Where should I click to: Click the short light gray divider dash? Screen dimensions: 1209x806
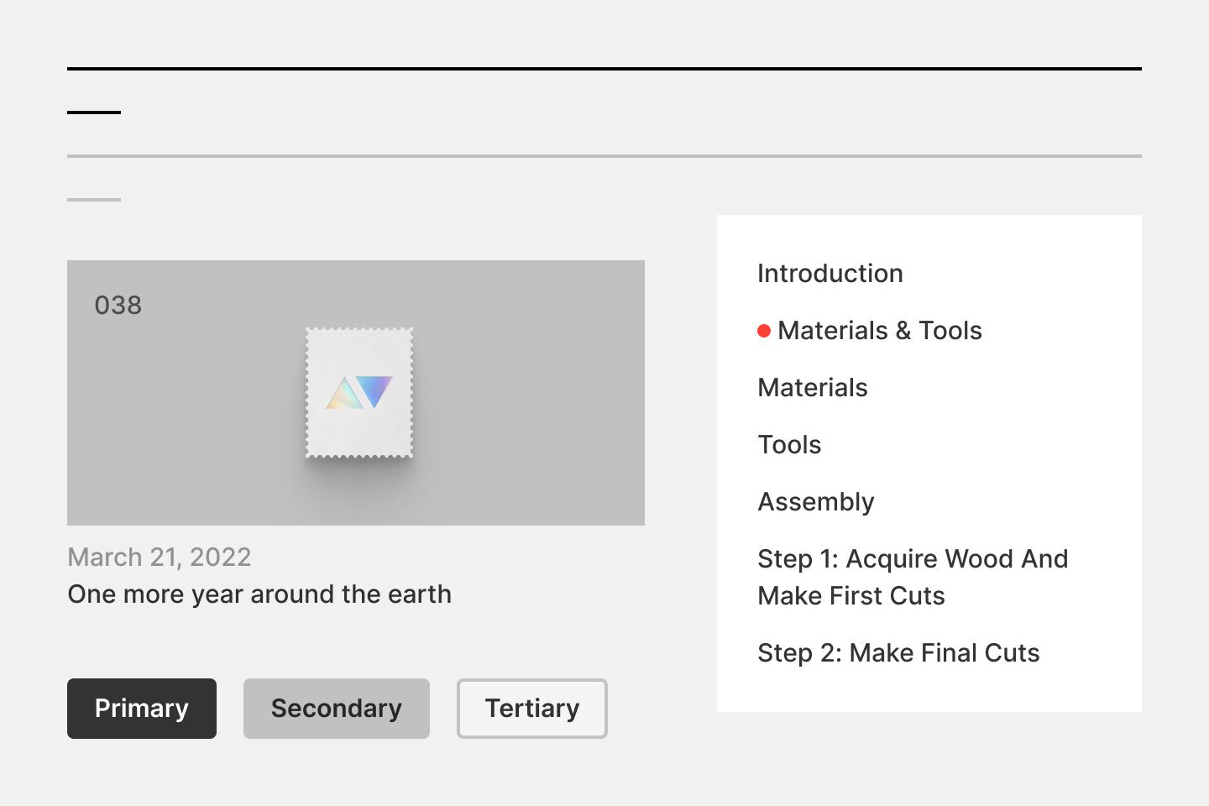(94, 200)
